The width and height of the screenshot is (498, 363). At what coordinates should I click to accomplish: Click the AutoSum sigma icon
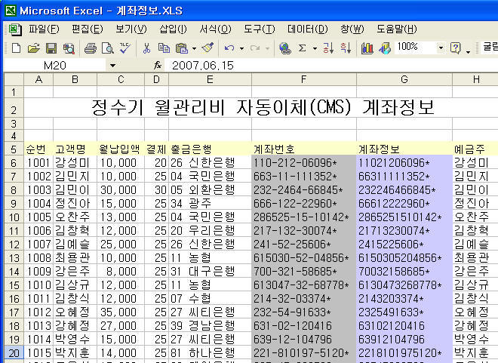303,48
